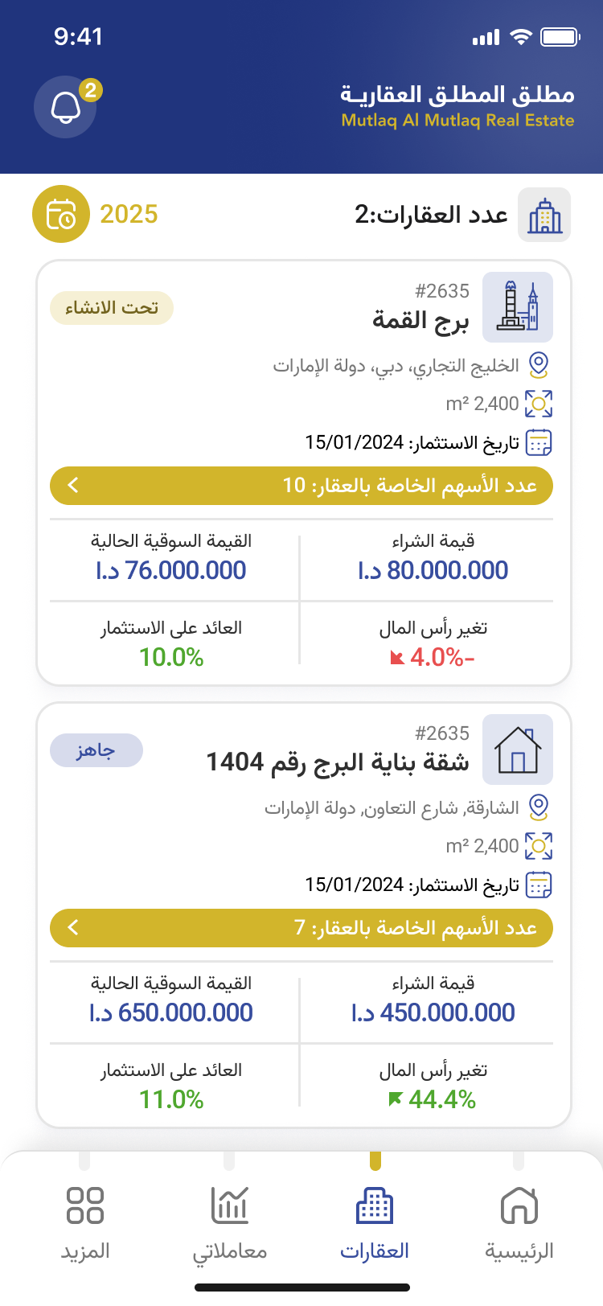Tap the برج القمة tower thumbnail

click(x=518, y=307)
